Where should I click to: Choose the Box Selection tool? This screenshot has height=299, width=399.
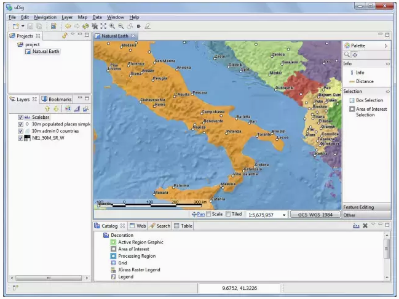tap(369, 100)
